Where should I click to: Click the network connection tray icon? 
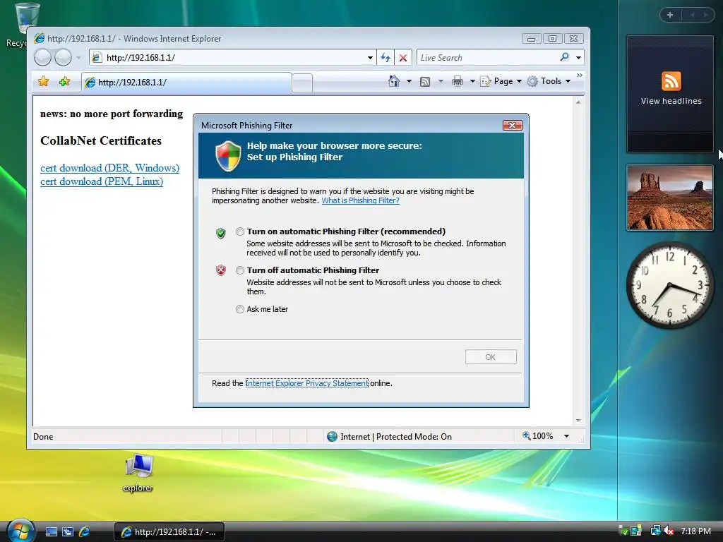[x=655, y=531]
